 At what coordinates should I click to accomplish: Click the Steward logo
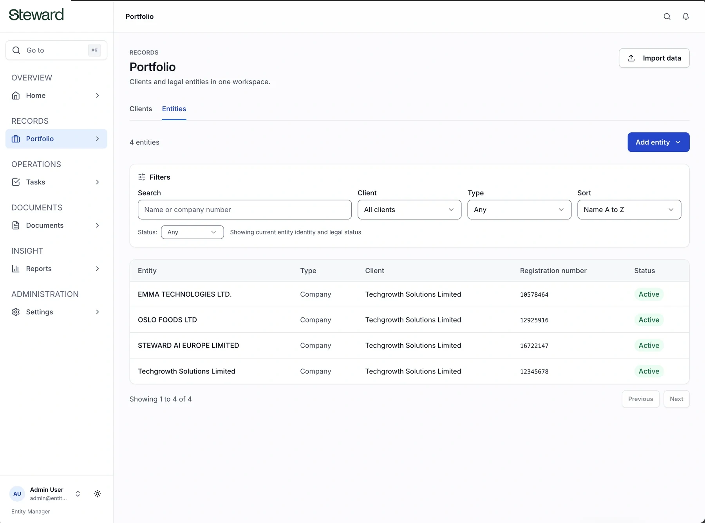[x=36, y=15]
